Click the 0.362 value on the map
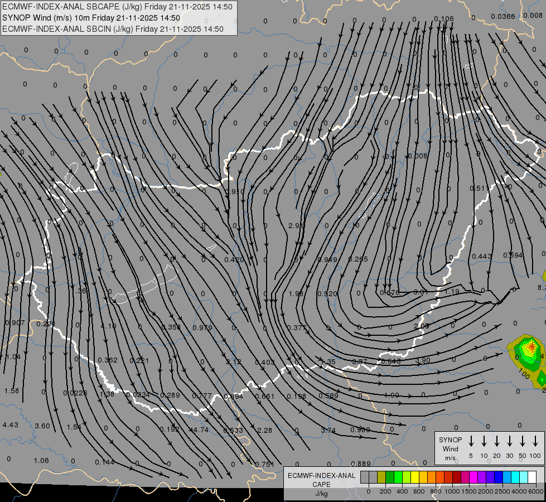 click(108, 360)
